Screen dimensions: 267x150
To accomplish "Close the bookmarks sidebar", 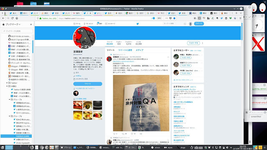I will (x=31, y=24).
